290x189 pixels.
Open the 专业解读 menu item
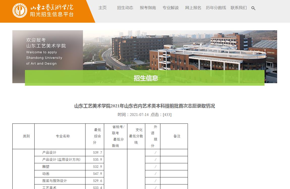170,8
